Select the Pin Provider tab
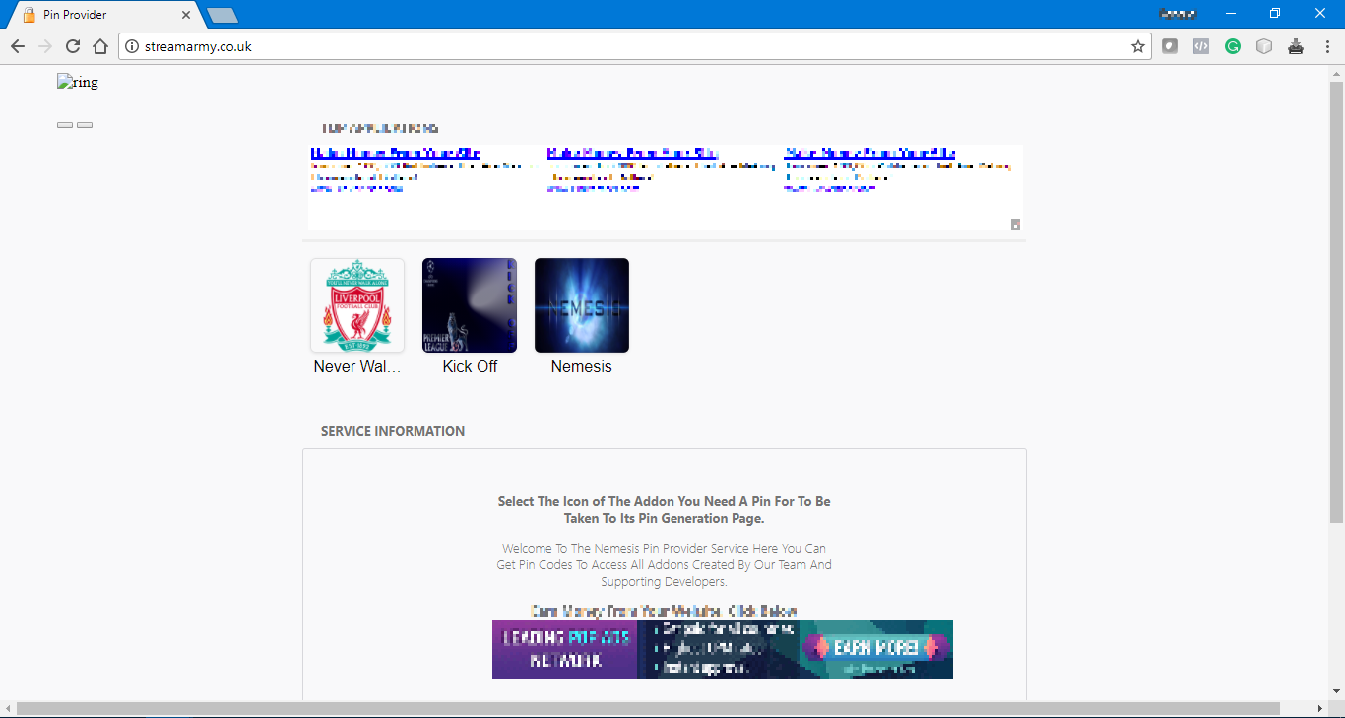The width and height of the screenshot is (1345, 718). [x=98, y=15]
